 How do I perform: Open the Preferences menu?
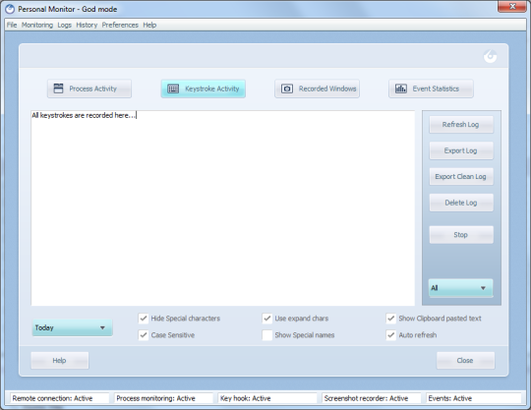coord(120,25)
